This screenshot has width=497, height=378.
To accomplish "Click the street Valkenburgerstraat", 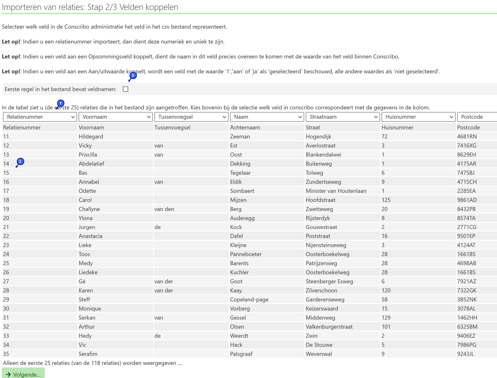I will [x=329, y=327].
